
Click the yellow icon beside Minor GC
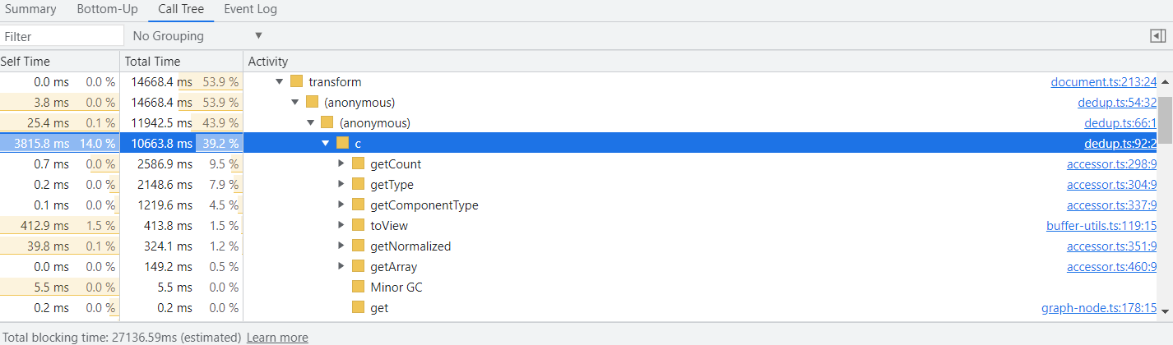(358, 287)
